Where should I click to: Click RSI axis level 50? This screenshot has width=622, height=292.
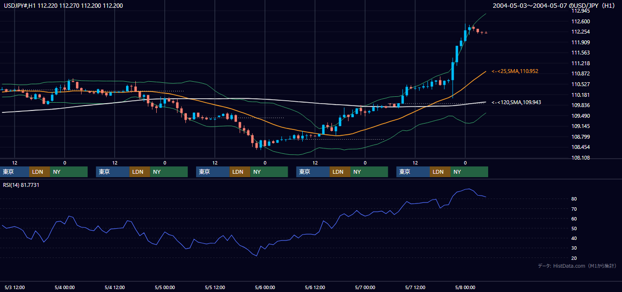click(575, 229)
